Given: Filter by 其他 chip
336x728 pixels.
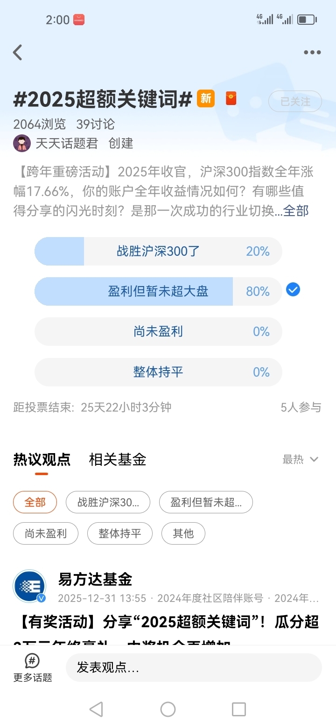Looking at the screenshot, I should click(x=183, y=533).
